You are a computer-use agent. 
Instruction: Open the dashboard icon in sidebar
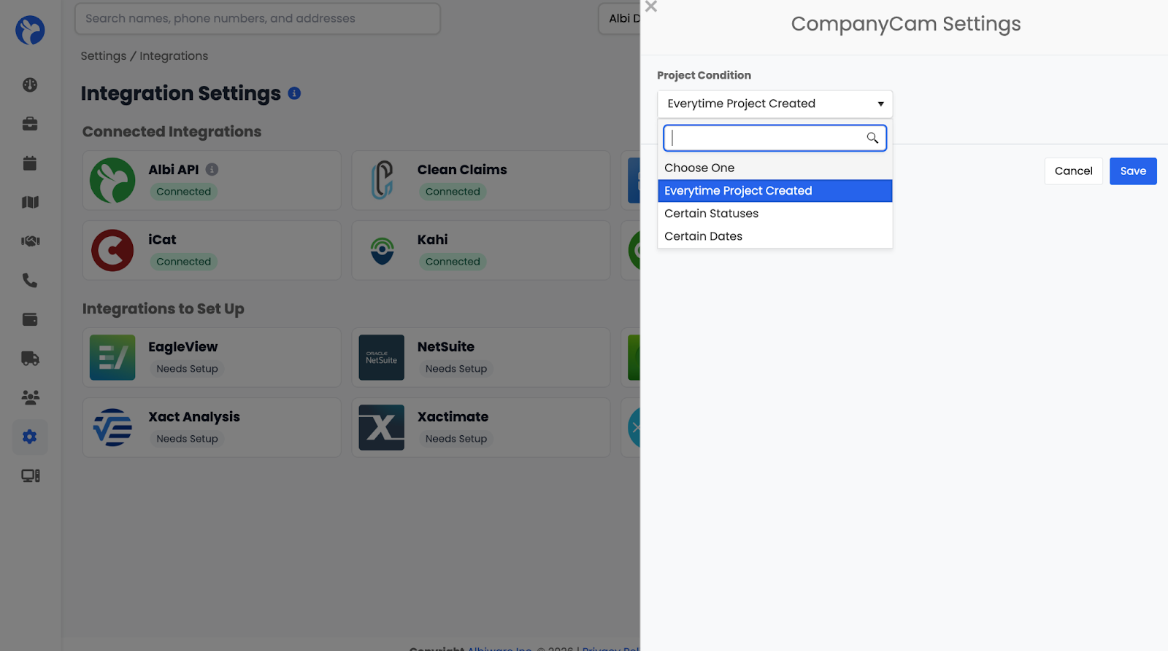coord(30,85)
